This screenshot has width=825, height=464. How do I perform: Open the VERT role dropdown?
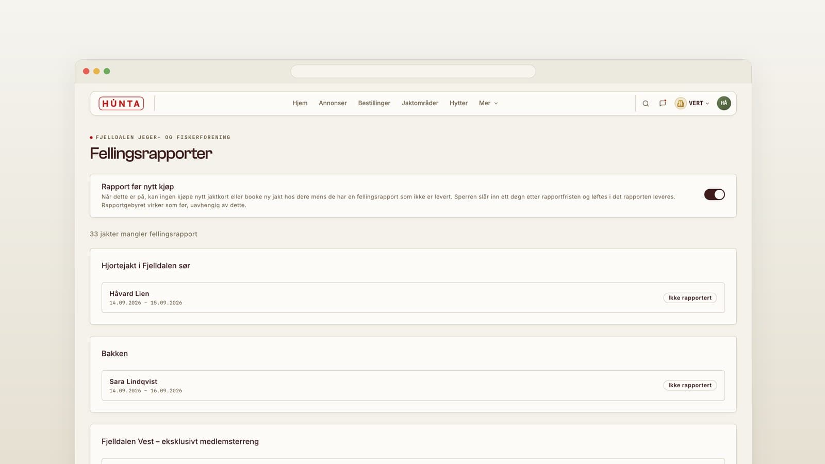point(692,103)
